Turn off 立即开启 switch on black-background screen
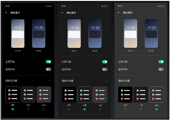 (x=48, y=62)
